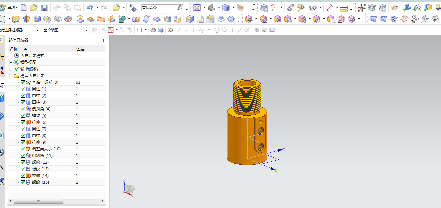Click the rectangle selection icon

[139, 30]
